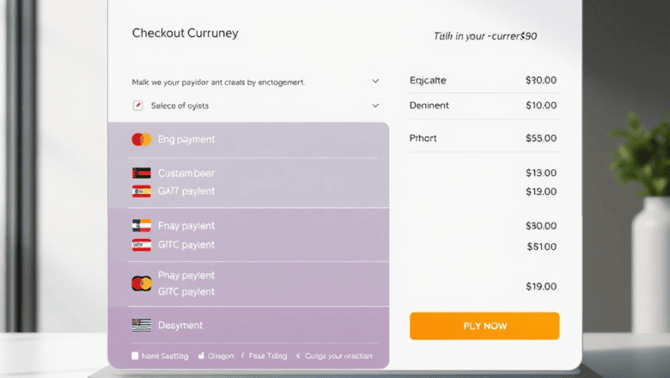This screenshot has height=378, width=670.
Task: Choose the Desyment payment option
Action: click(249, 325)
